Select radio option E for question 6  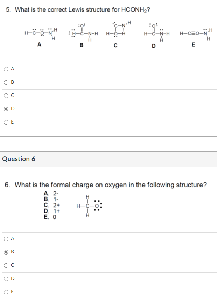pos(6,292)
